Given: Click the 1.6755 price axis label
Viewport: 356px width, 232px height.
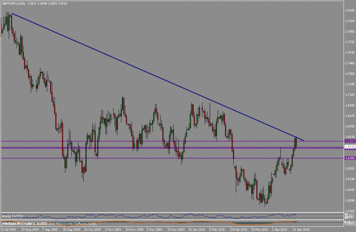Looking at the screenshot, I should [x=350, y=126].
